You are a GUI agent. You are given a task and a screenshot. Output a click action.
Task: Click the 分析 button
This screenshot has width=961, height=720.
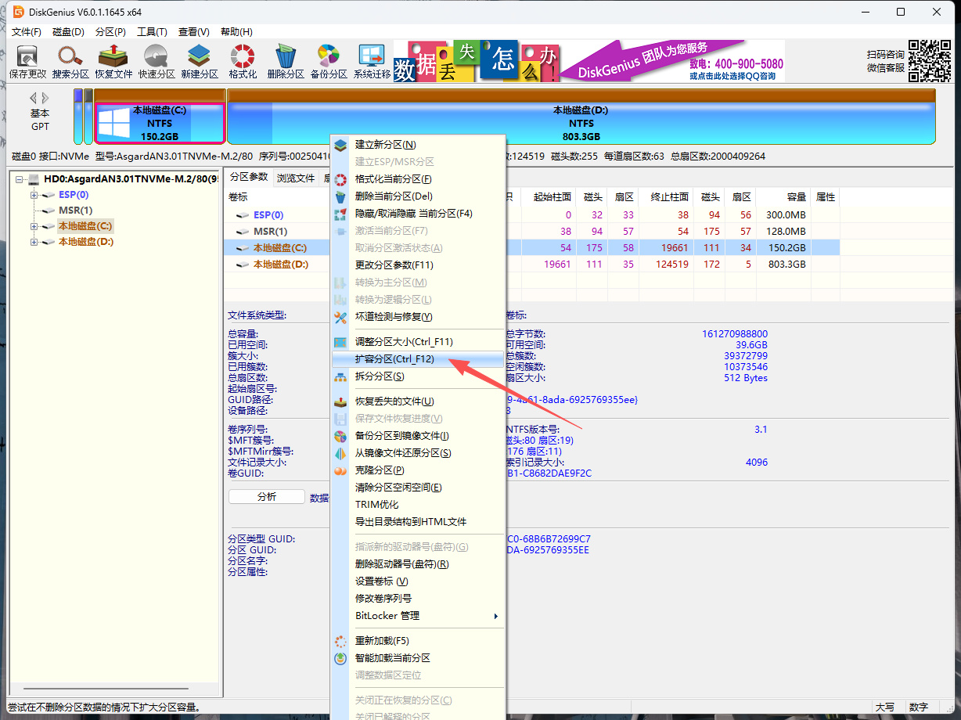click(x=266, y=497)
